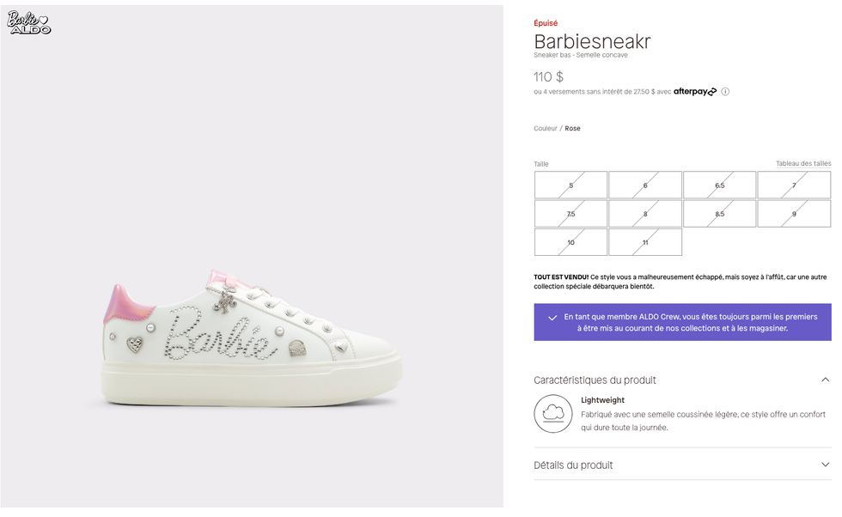Expand the Détails du produit section
Viewport: 842px width, 517px height.
[x=822, y=464]
